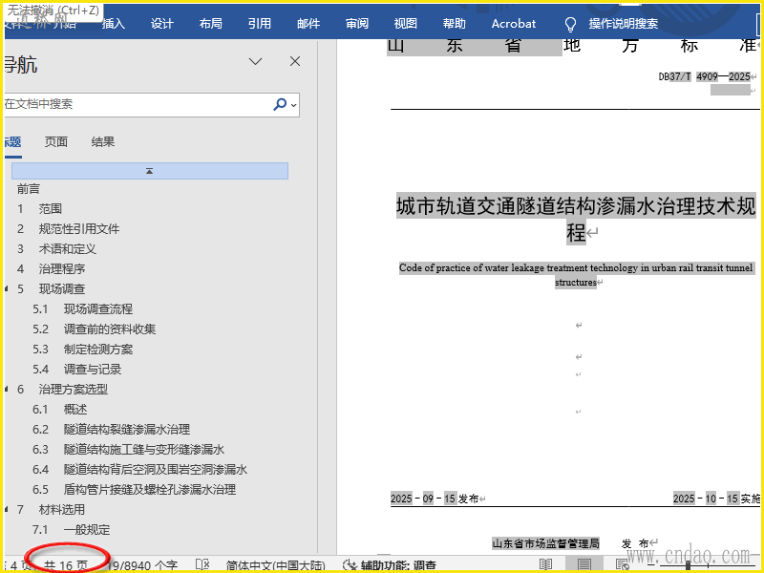Click the Chinese title 城市轨道交通隧道结构渗漏水治理技术规程
764x573 pixels.
576,220
